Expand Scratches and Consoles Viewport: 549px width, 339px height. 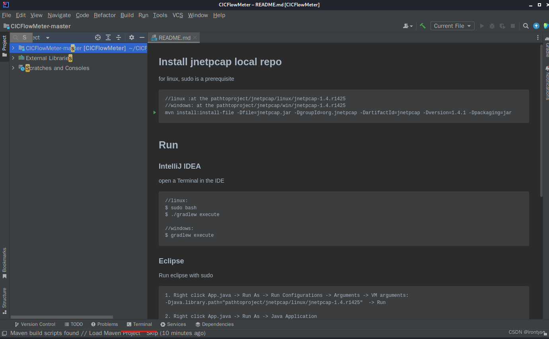click(x=13, y=68)
